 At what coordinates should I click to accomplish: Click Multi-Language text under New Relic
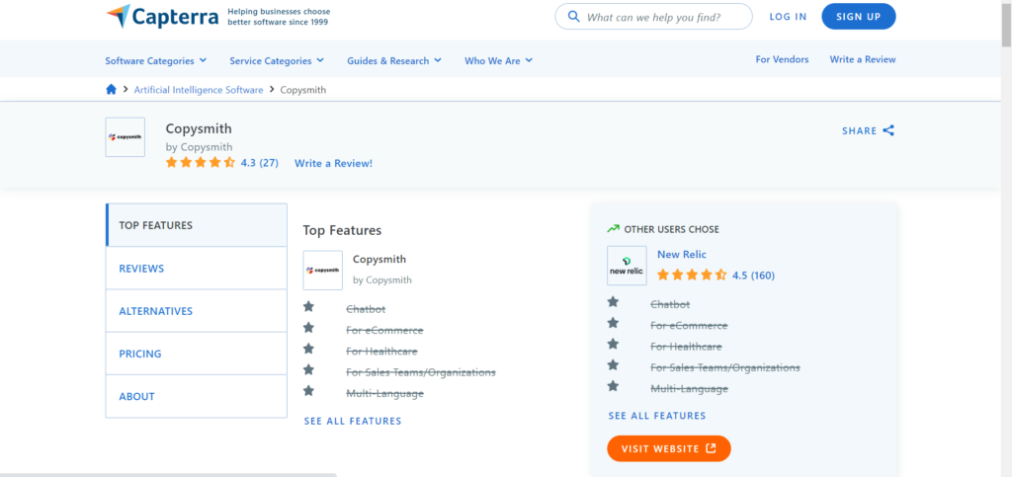click(x=689, y=389)
